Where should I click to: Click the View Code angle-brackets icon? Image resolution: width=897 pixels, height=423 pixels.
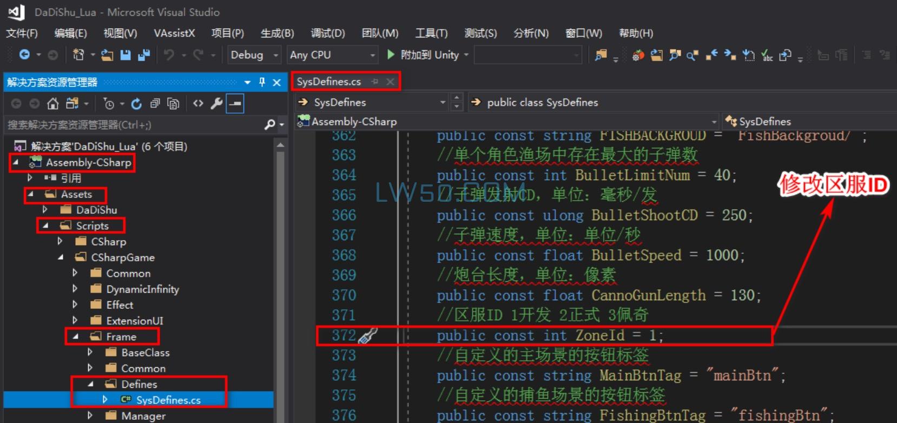198,103
